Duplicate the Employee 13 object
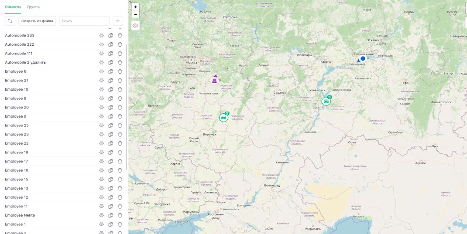Image resolution: width=467 pixels, height=234 pixels. (x=111, y=188)
